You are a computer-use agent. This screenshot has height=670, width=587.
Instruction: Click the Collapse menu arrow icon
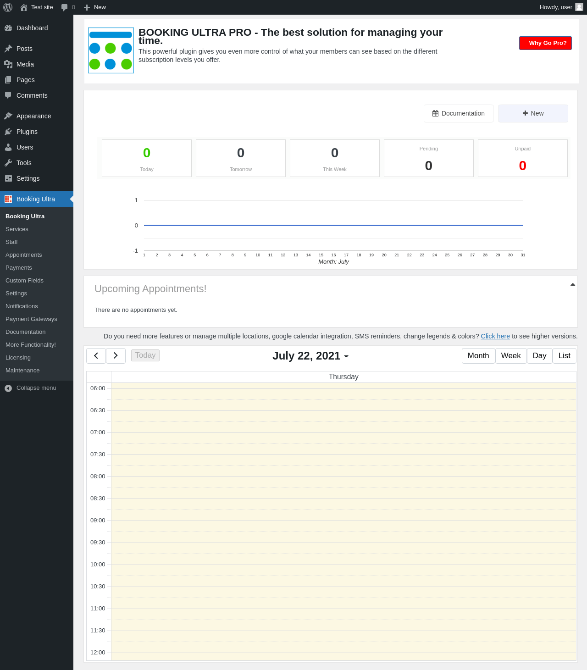point(8,388)
